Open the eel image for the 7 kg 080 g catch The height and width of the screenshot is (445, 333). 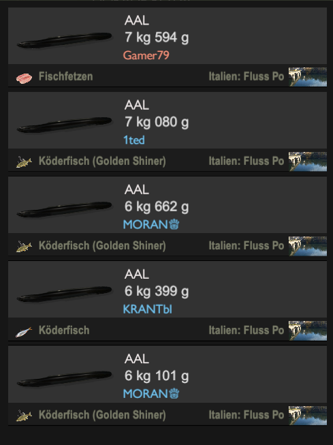65,125
